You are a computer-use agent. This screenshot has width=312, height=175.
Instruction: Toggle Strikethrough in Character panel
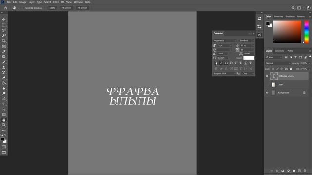251,63
